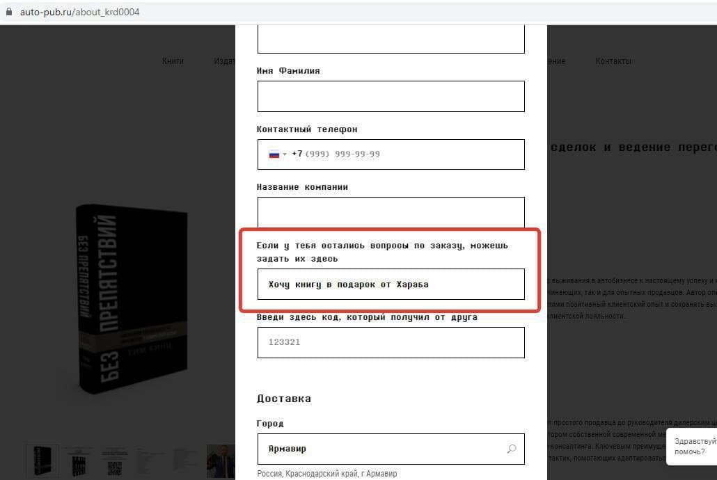The image size is (717, 480).
Task: Click the top partially visible input field
Action: pyautogui.click(x=391, y=40)
